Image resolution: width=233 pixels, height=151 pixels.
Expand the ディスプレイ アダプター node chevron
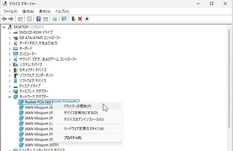click(10, 92)
